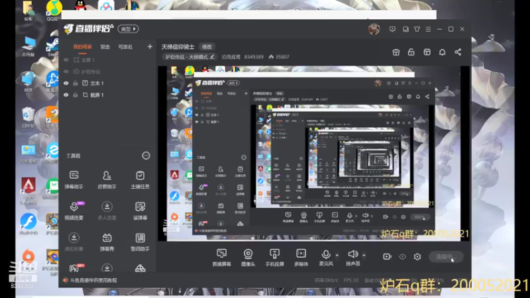
Task: Click the record video camera icon
Action: (x=387, y=257)
